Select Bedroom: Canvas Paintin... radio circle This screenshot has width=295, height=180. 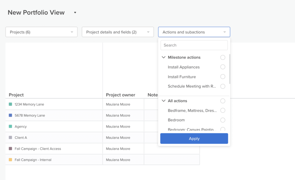223,129
